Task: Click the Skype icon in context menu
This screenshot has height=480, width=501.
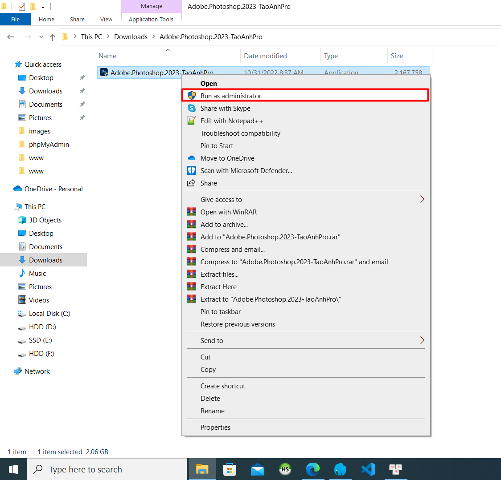Action: click(191, 108)
